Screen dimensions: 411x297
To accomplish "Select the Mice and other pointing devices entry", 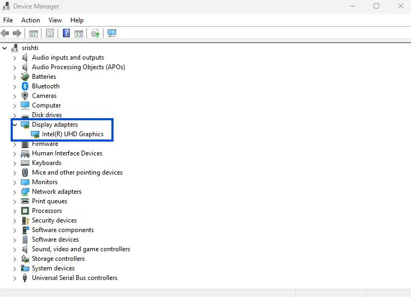I will click(77, 172).
